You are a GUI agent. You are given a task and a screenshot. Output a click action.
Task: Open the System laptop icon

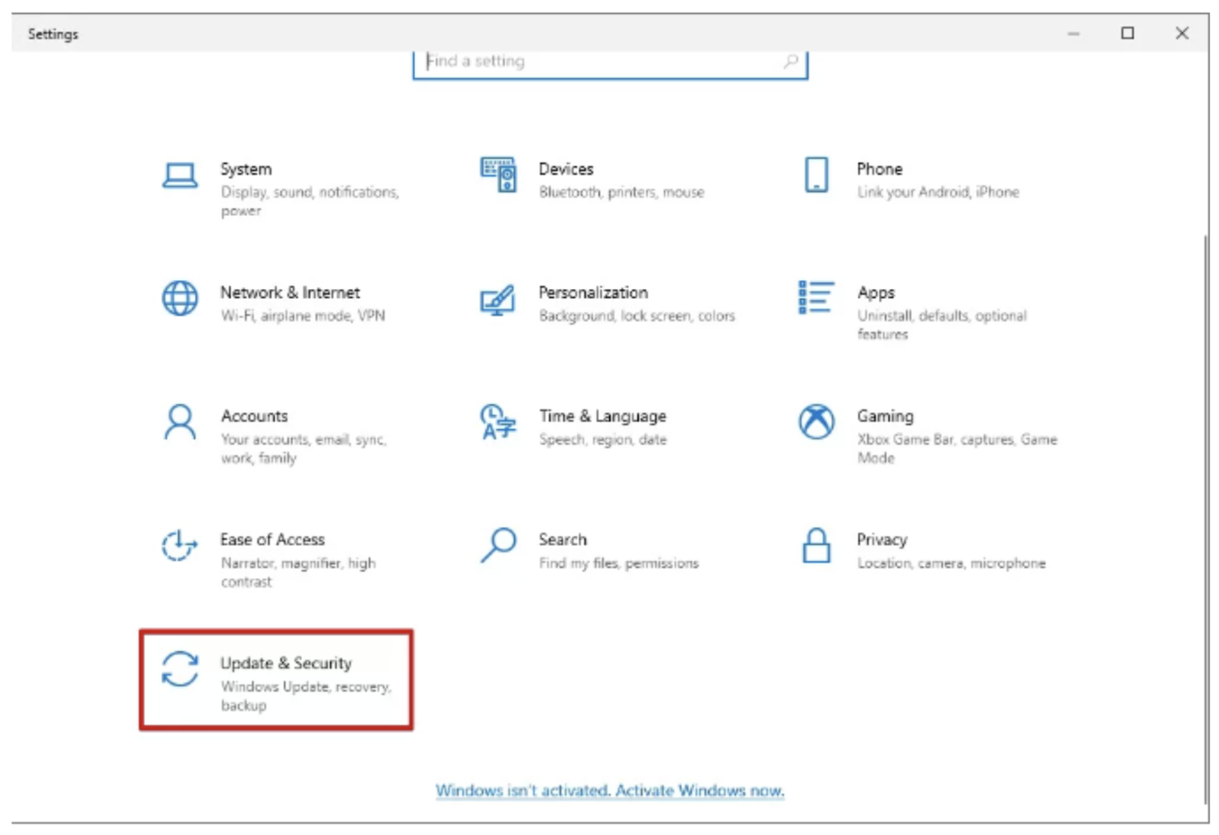(179, 176)
